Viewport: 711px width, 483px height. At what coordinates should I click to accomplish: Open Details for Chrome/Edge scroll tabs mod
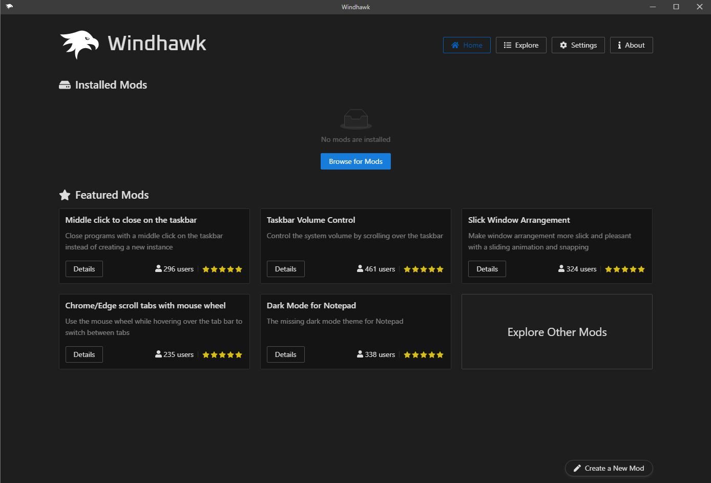(x=84, y=354)
